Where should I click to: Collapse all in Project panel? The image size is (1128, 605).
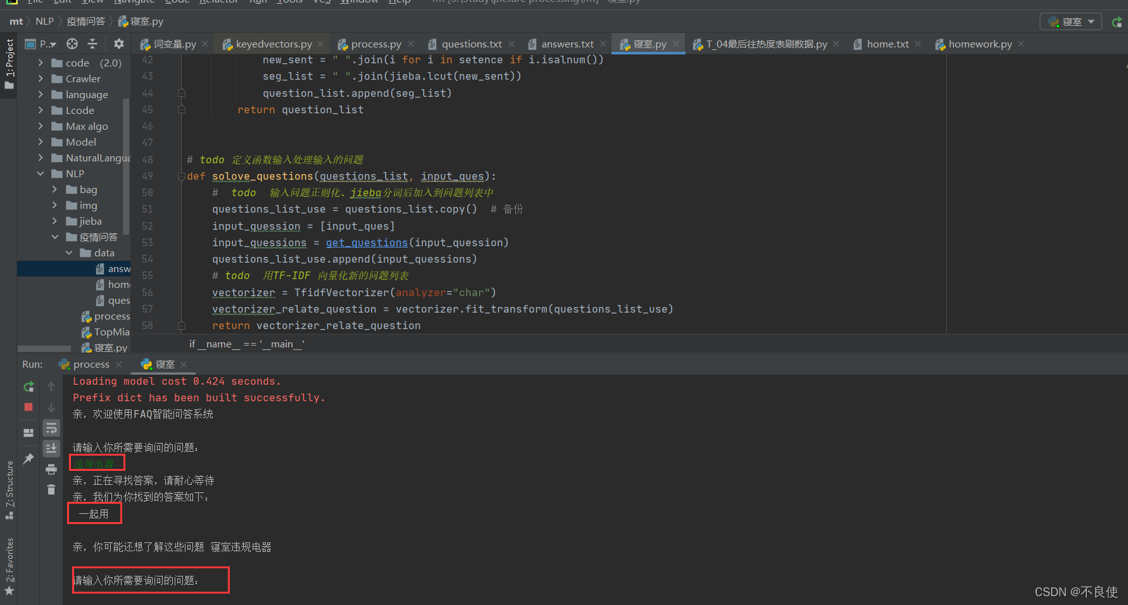[92, 44]
